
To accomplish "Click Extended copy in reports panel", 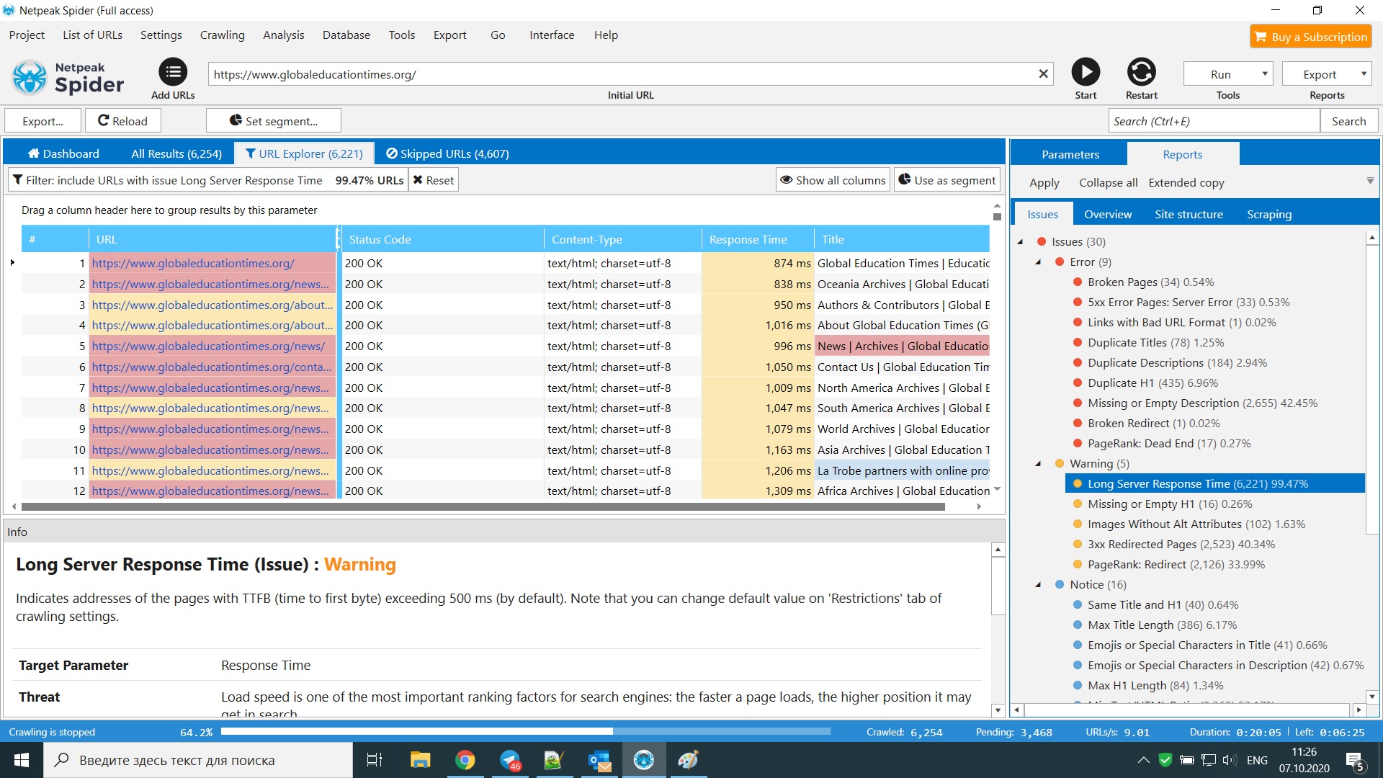I will [x=1186, y=182].
